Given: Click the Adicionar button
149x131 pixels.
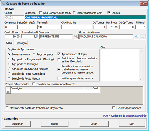Looking at the screenshot, I should (x=18, y=124).
